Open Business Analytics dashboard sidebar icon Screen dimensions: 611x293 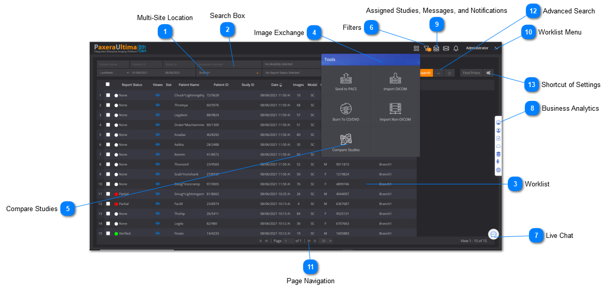click(499, 122)
